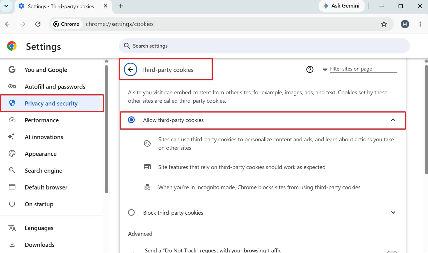Collapse the Allow third-party cookies section
This screenshot has width=428, height=253.
coord(393,120)
